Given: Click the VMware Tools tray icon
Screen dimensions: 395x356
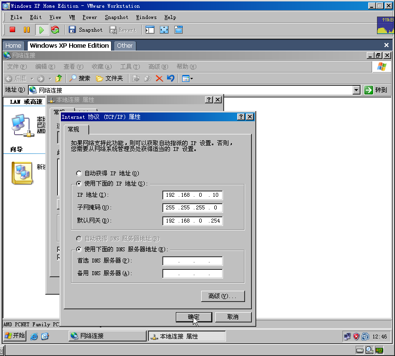Looking at the screenshot, I should point(365,337).
